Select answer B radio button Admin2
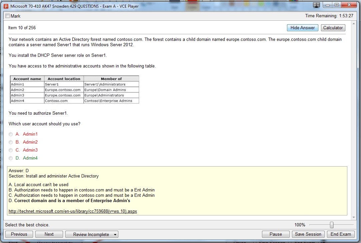Screen dimensions: 361x243 coord(11,142)
